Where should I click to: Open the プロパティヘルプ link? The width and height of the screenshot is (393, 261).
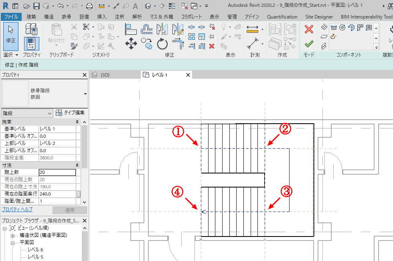pyautogui.click(x=17, y=209)
